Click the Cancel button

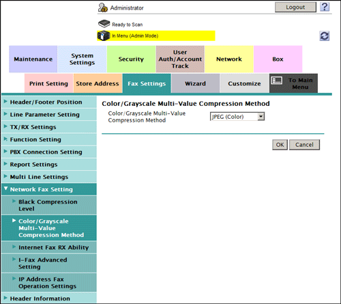pos(304,145)
